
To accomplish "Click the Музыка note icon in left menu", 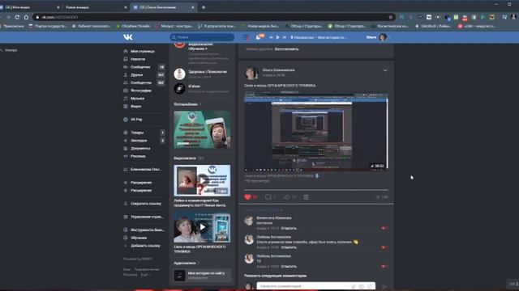I will (x=126, y=99).
